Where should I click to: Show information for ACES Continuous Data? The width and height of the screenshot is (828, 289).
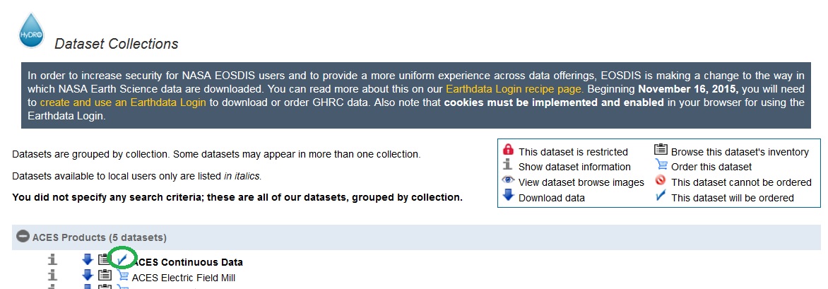tap(52, 259)
